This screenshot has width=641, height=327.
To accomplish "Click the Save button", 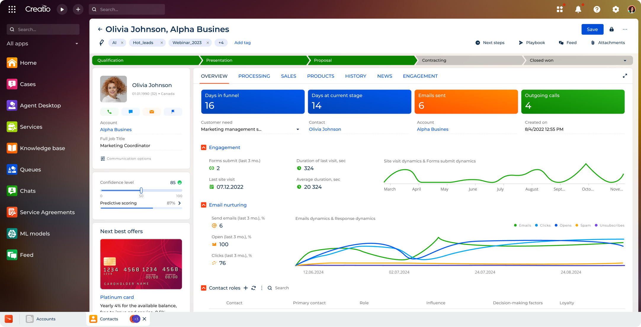I will pos(592,29).
